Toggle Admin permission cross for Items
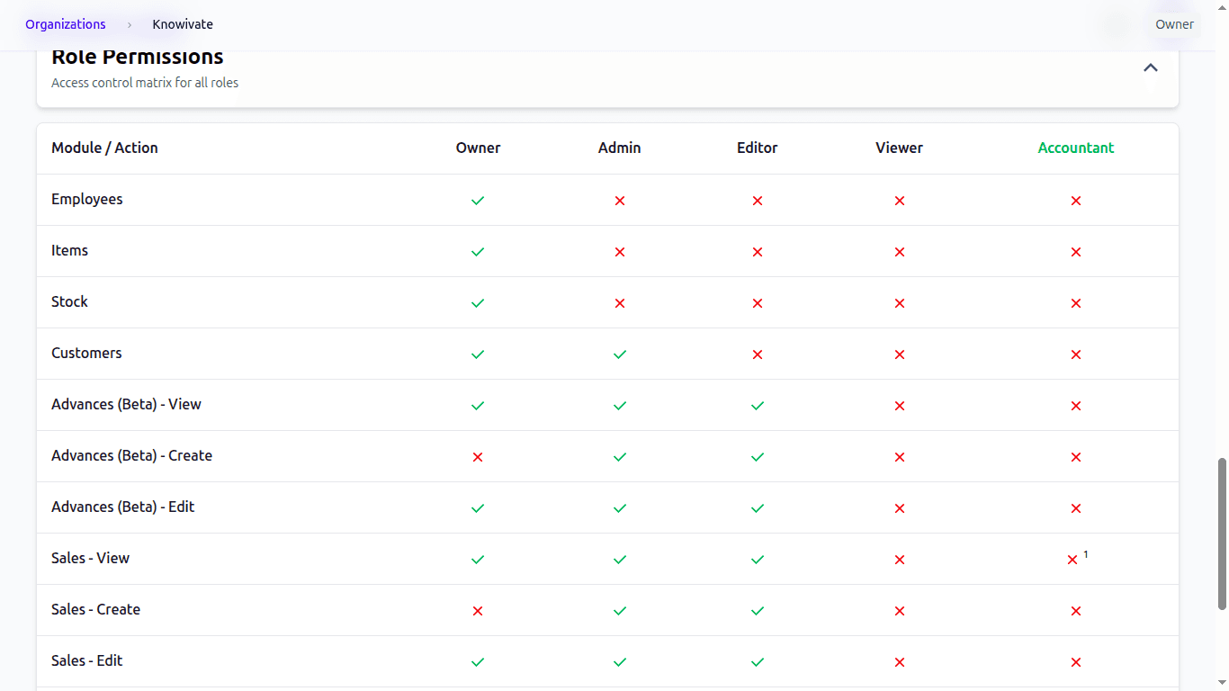 point(620,252)
